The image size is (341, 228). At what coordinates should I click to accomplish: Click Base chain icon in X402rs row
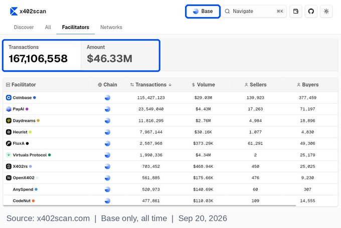pos(107,166)
